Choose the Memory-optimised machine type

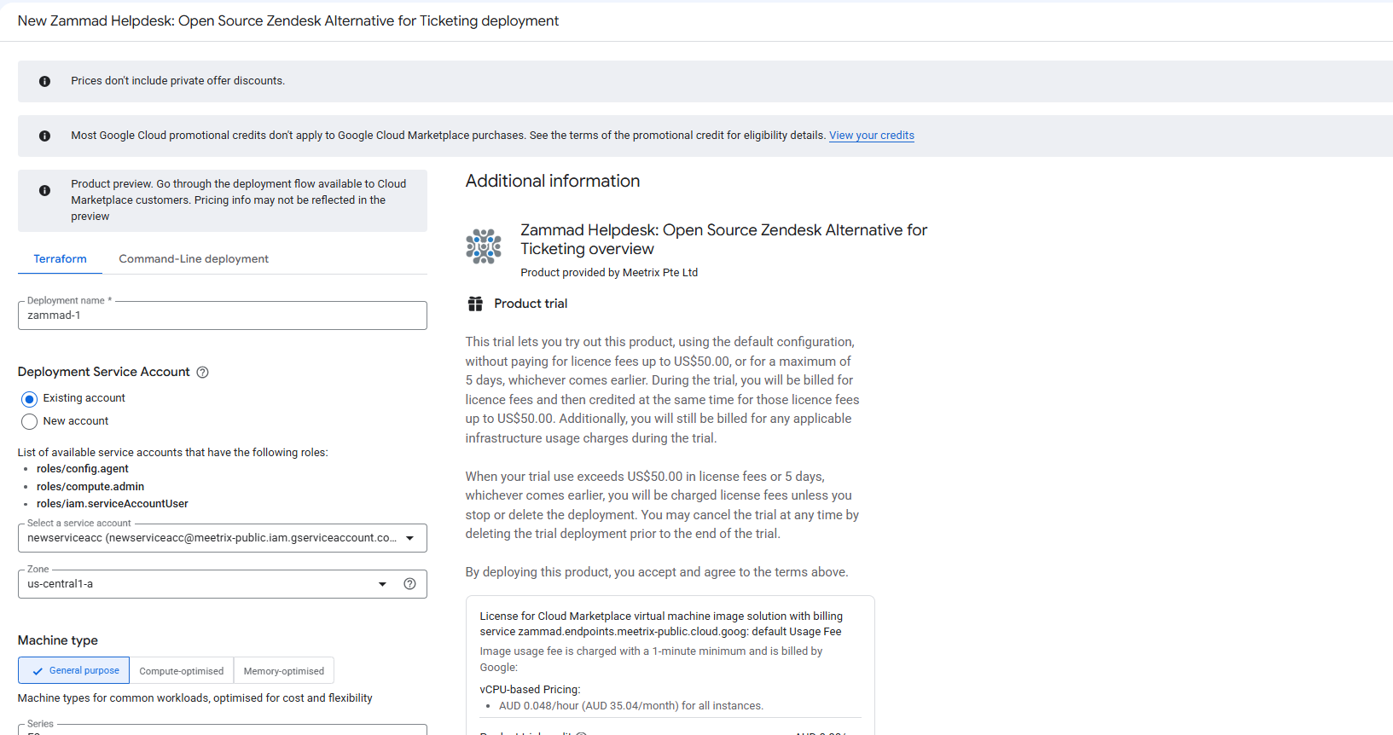tap(284, 671)
